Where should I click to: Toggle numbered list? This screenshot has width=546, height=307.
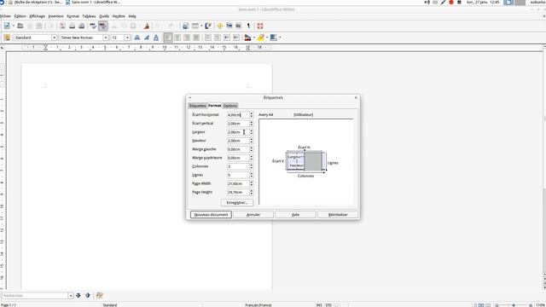click(x=208, y=38)
